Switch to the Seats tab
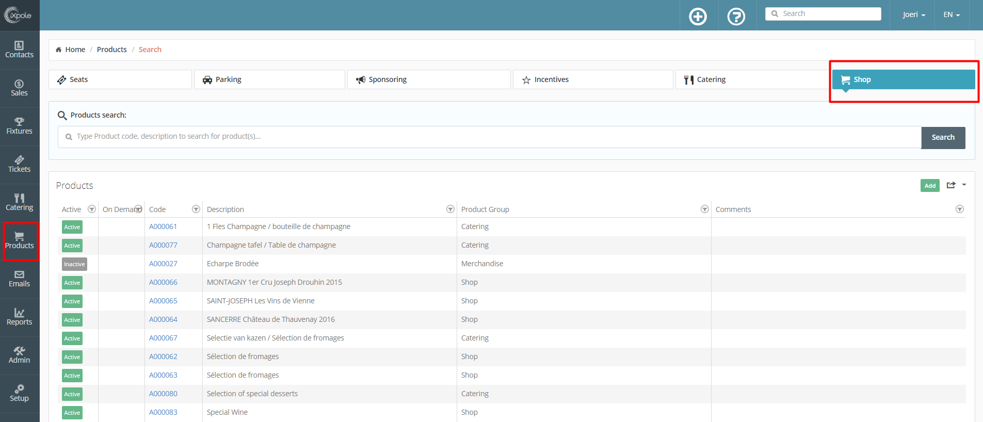Viewport: 983px width, 422px height. (x=120, y=79)
